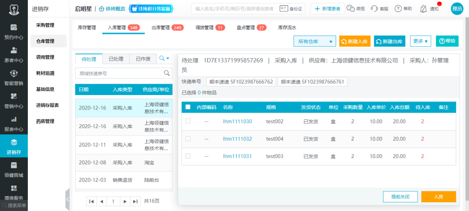Screen dimensions: 469x211
Task: Open 微信 icon in top bar
Action: (x=350, y=9)
